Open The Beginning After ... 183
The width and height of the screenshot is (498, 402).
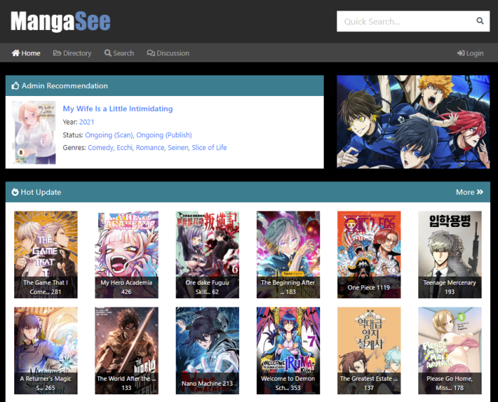pyautogui.click(x=288, y=255)
